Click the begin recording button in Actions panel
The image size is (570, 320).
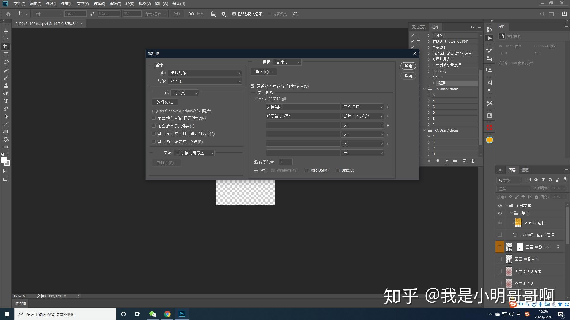(438, 161)
